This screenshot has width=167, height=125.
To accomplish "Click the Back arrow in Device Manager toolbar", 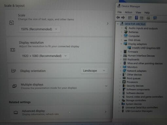I will click(x=118, y=17).
